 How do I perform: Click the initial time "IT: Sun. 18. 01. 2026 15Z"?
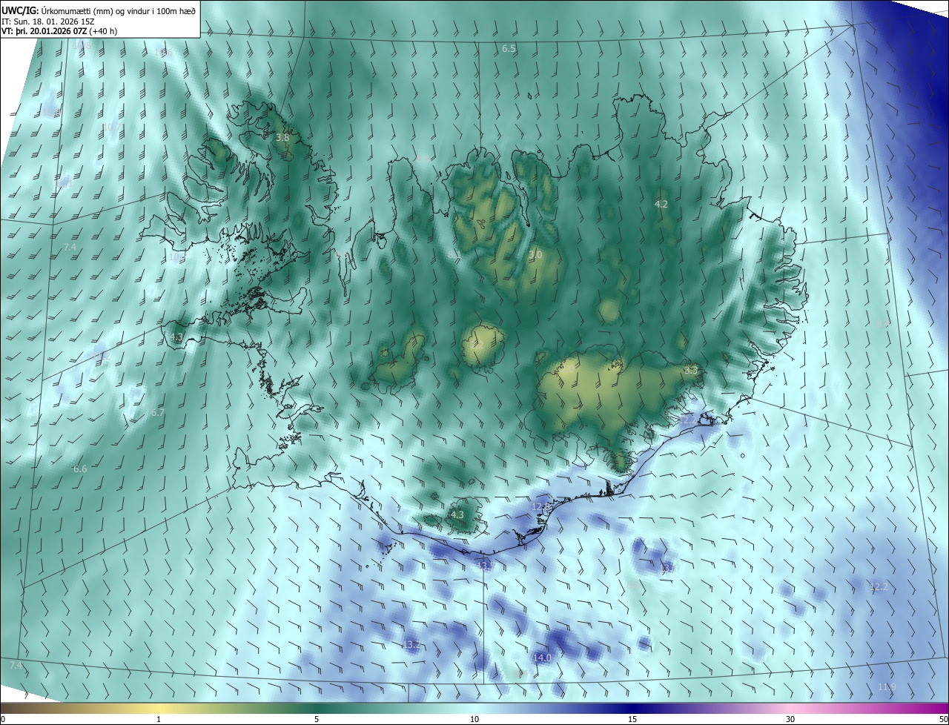pos(47,21)
